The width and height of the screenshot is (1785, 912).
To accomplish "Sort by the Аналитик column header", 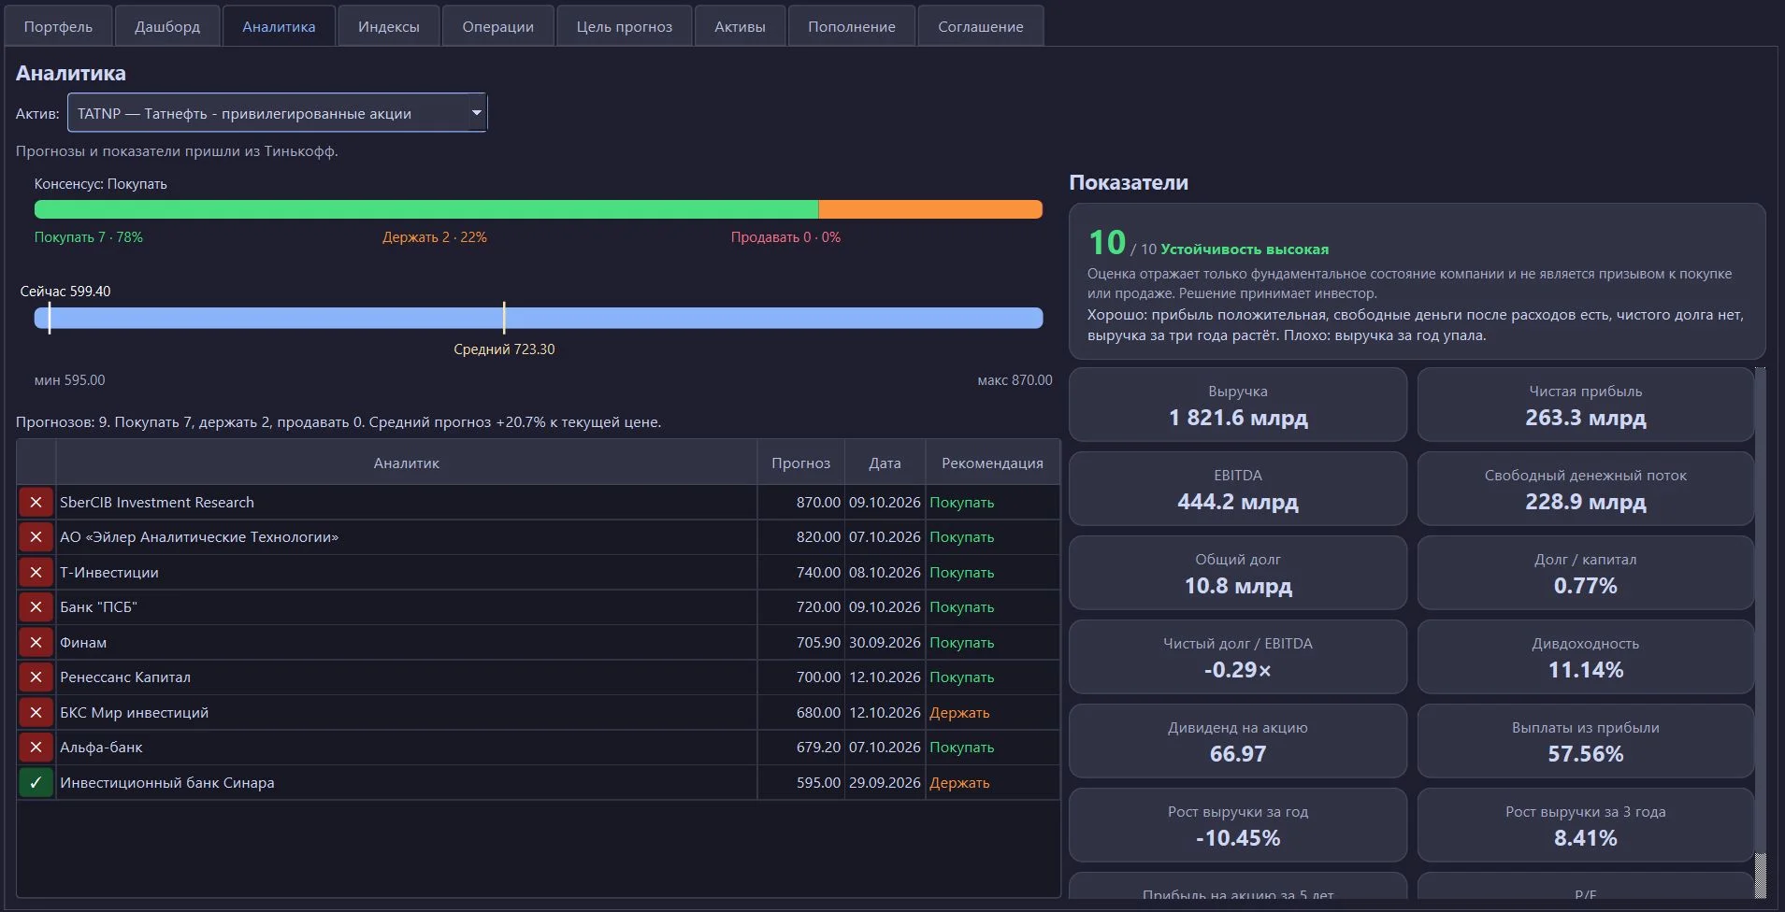I will click(406, 463).
